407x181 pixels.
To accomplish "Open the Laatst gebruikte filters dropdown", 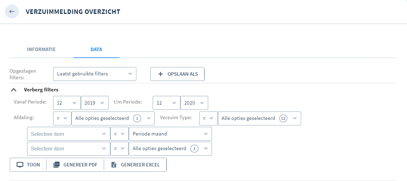I will pos(95,74).
